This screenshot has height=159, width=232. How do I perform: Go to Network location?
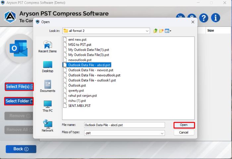click(47, 126)
